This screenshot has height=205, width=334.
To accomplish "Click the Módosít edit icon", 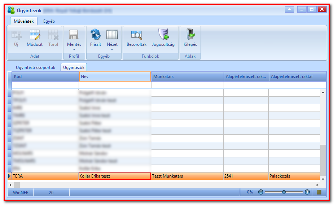I will [35, 35].
